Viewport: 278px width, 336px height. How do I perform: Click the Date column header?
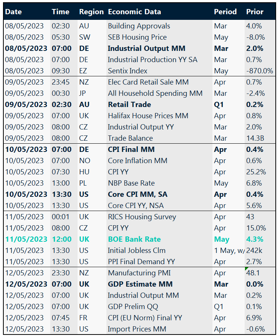(x=13, y=12)
